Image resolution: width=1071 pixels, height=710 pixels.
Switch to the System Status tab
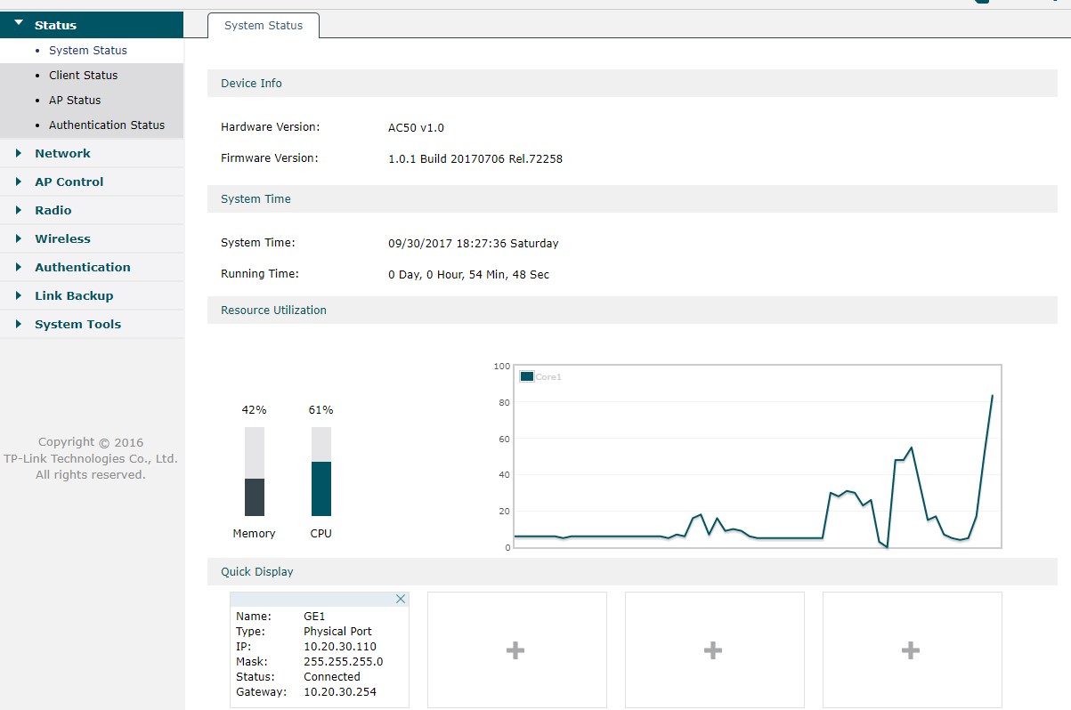(264, 26)
